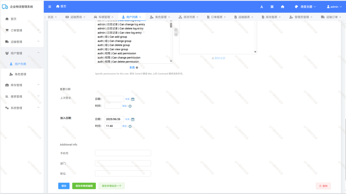Click the 上次登录 date input field
The image size is (346, 194).
point(114,99)
